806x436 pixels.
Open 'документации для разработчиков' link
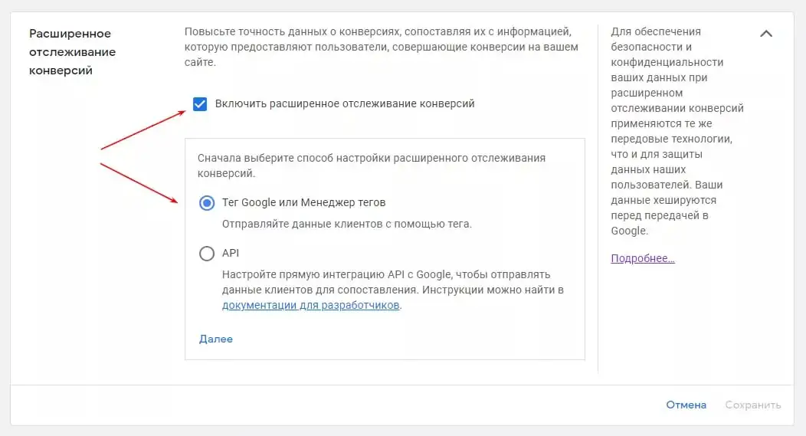tap(310, 305)
